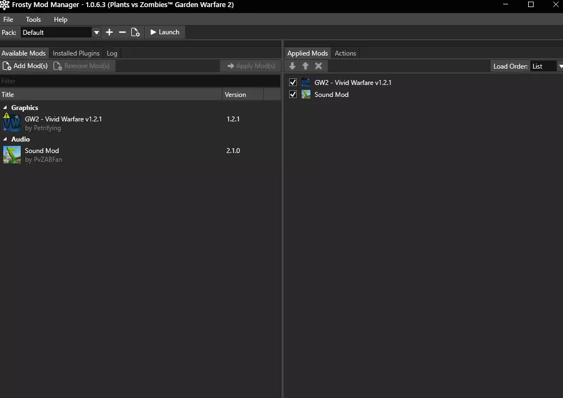The width and height of the screenshot is (563, 398).
Task: Sort mods by Title column header
Action: pos(111,95)
